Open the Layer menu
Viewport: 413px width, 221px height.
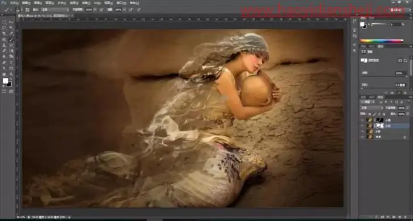point(50,3)
